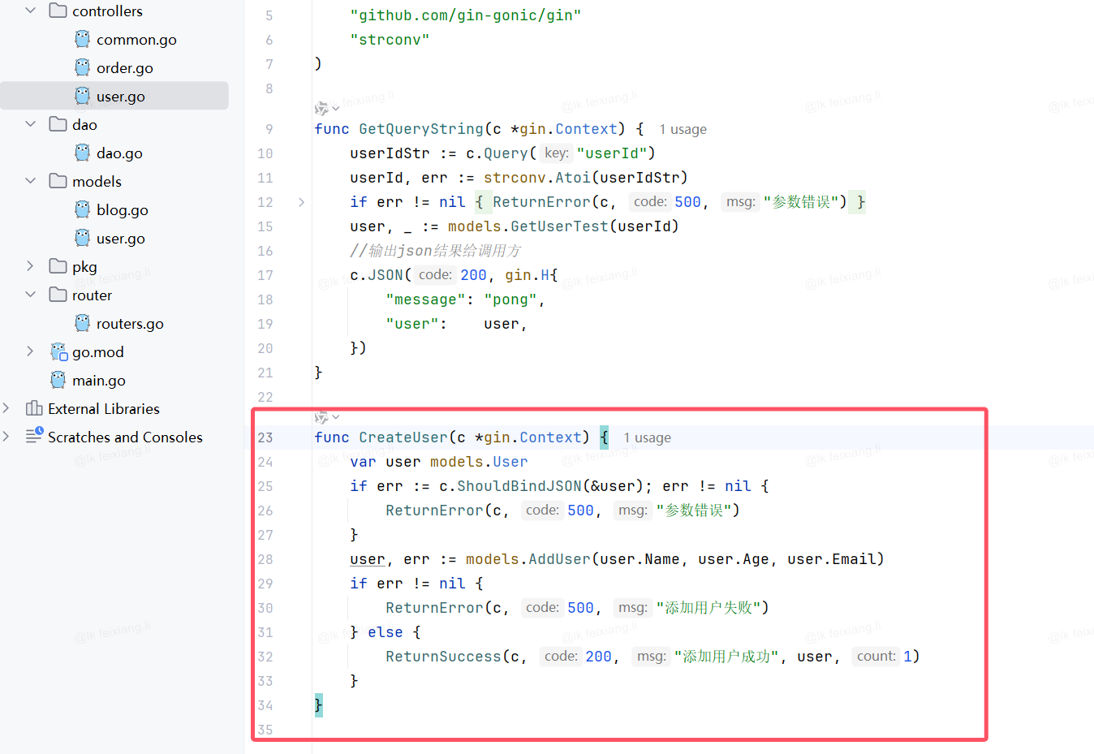This screenshot has width=1094, height=754.
Task: Open blog.go under models
Action: [x=123, y=210]
